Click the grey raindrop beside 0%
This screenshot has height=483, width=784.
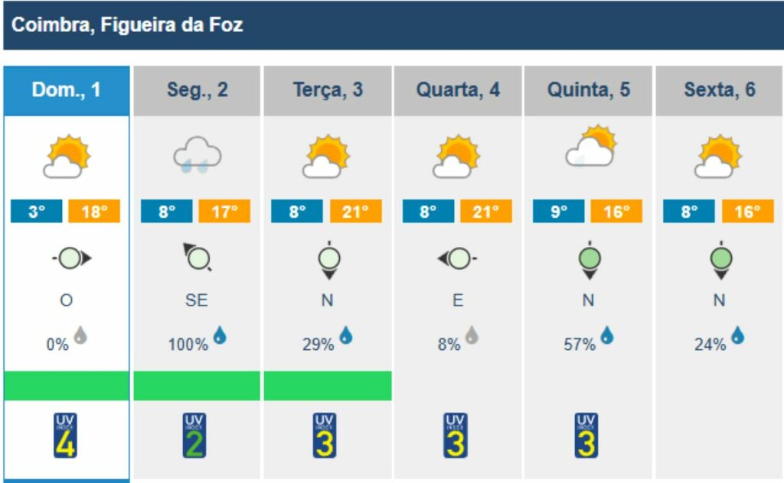click(80, 335)
